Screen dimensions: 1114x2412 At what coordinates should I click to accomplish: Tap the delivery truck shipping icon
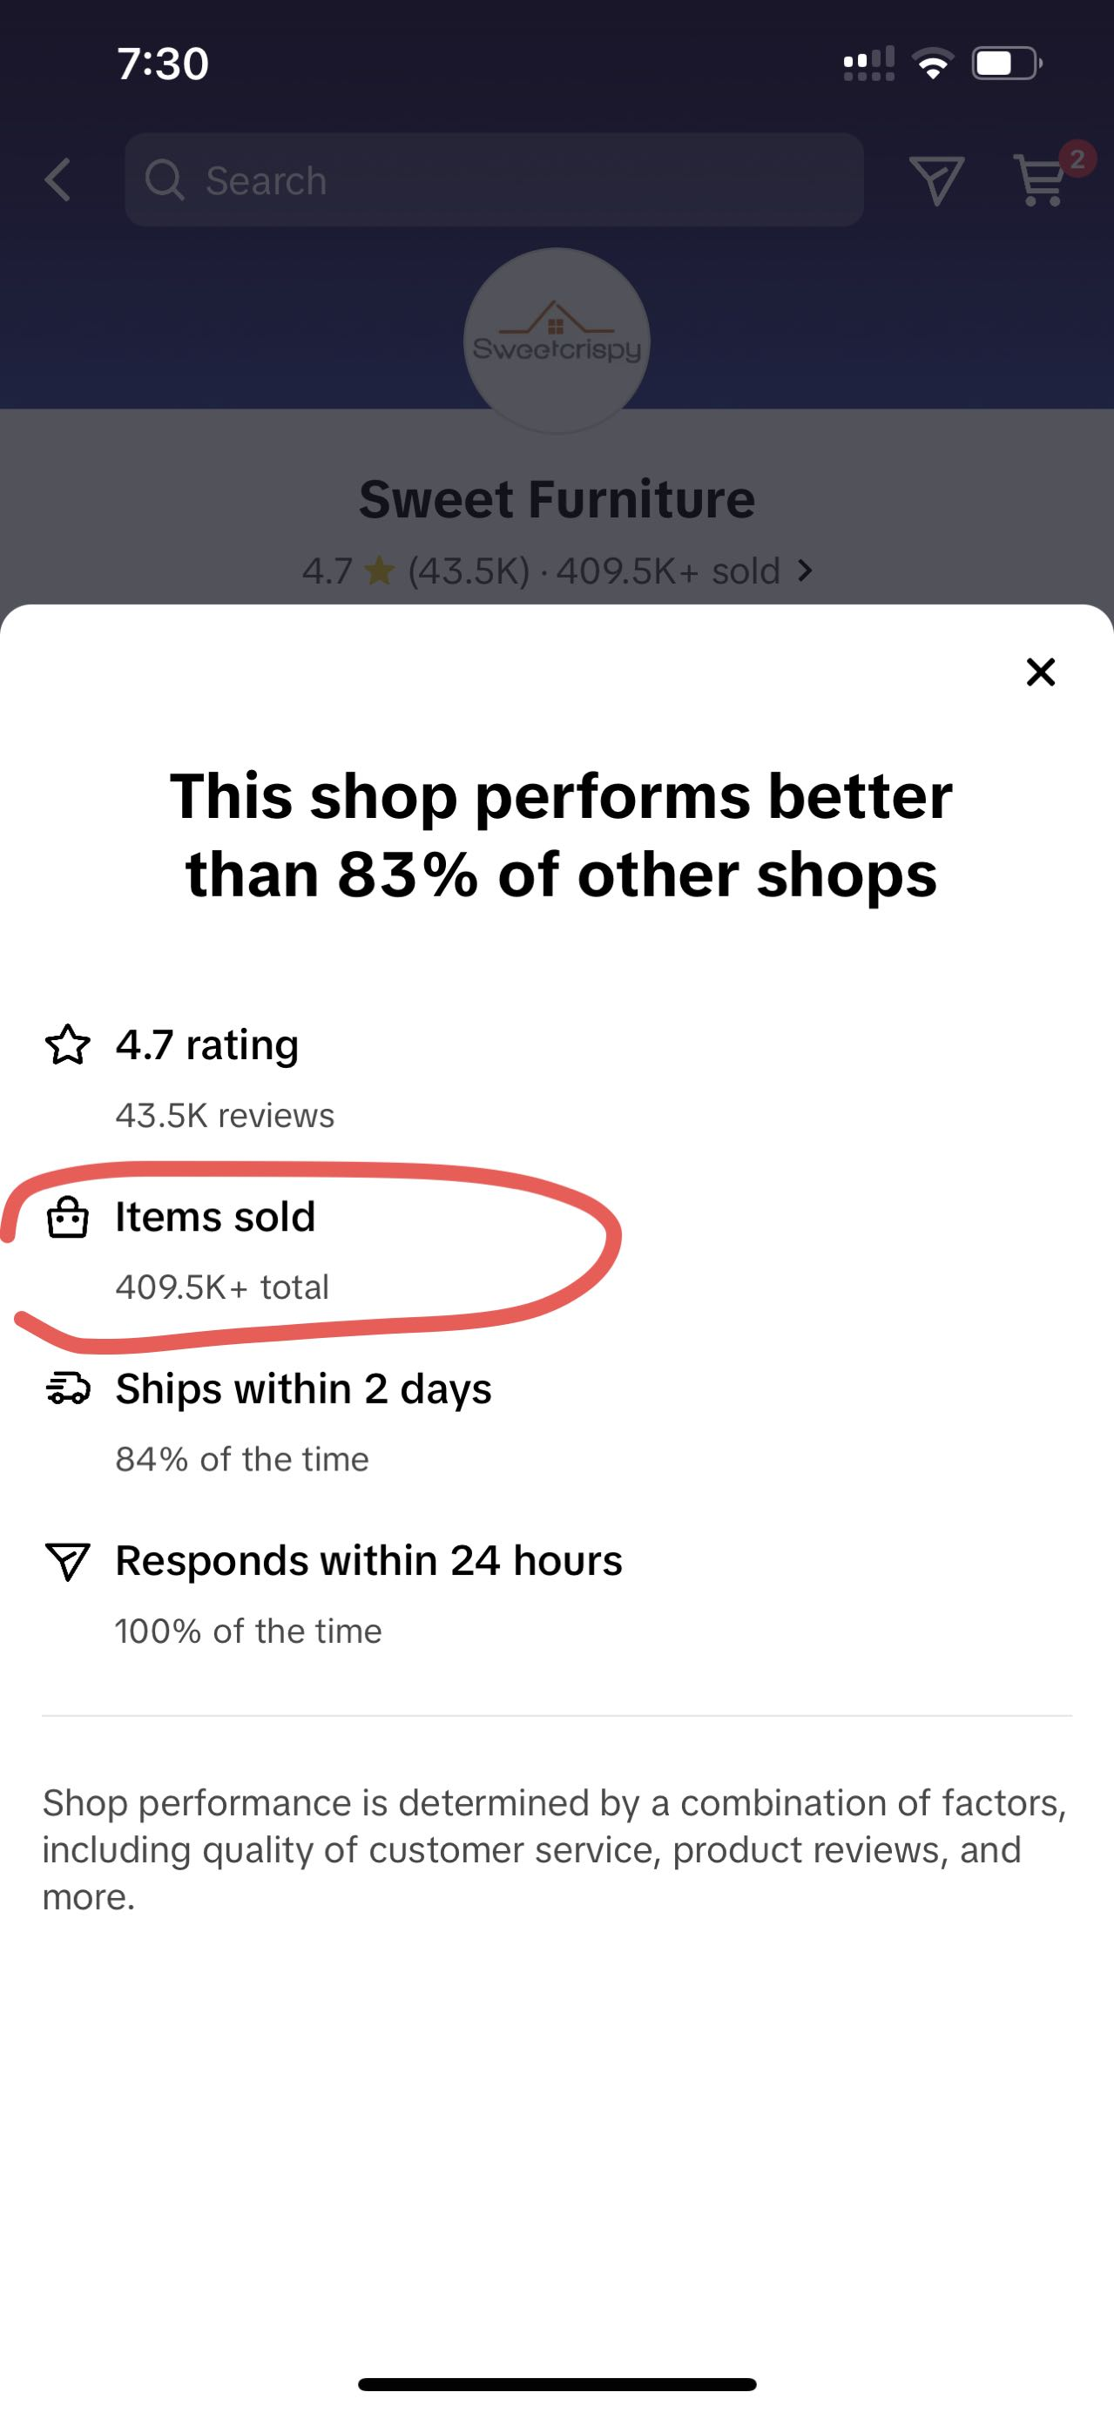67,1388
